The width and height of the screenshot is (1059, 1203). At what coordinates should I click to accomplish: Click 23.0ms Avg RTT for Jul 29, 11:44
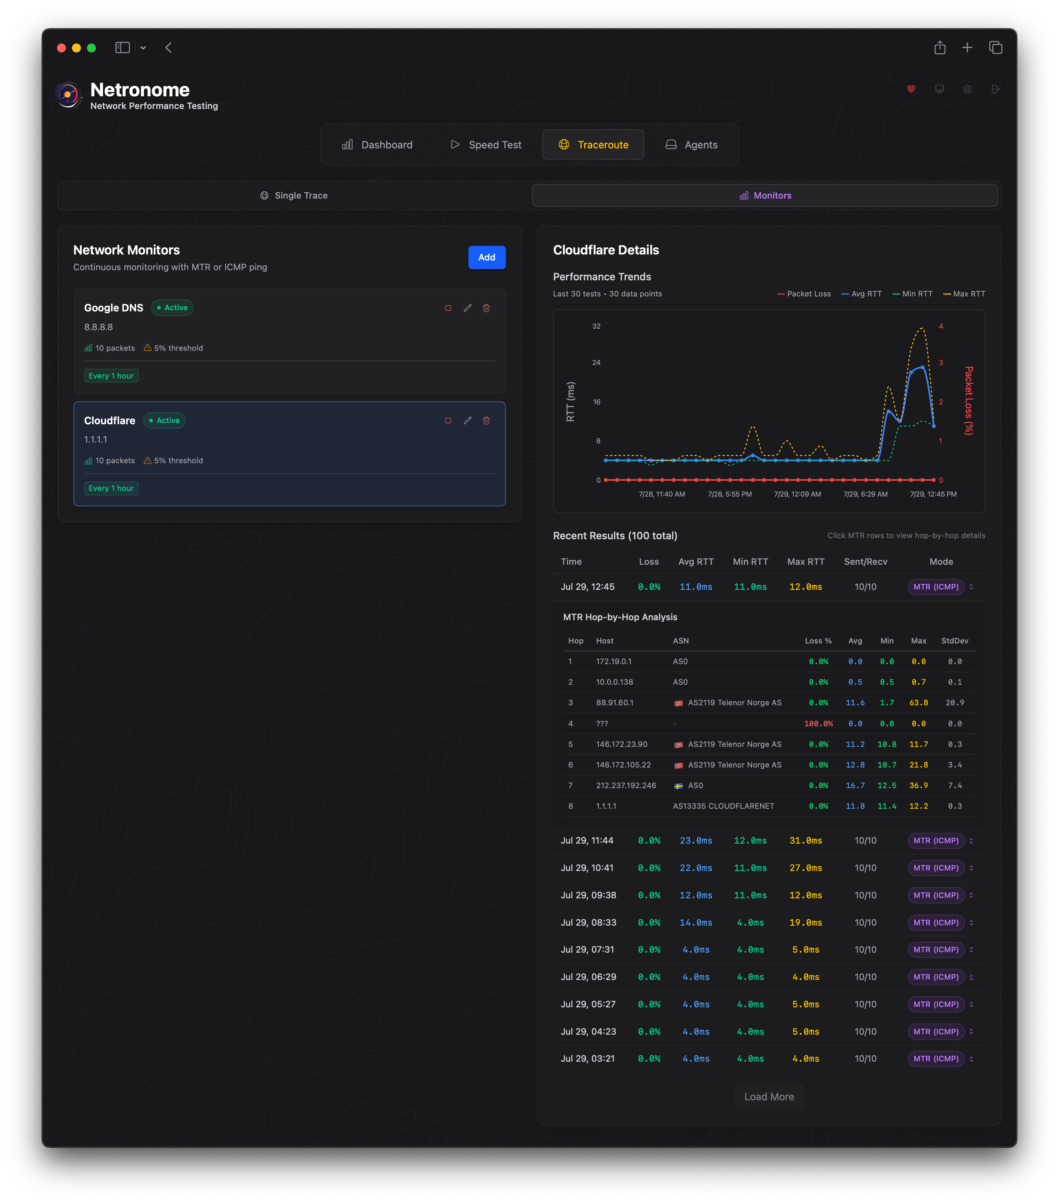point(696,841)
